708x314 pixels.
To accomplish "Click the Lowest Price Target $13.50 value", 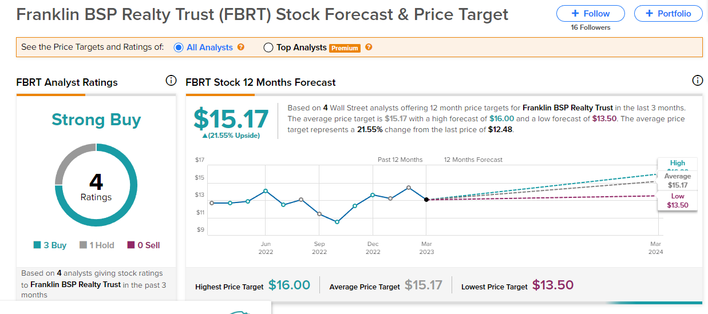I will [553, 285].
